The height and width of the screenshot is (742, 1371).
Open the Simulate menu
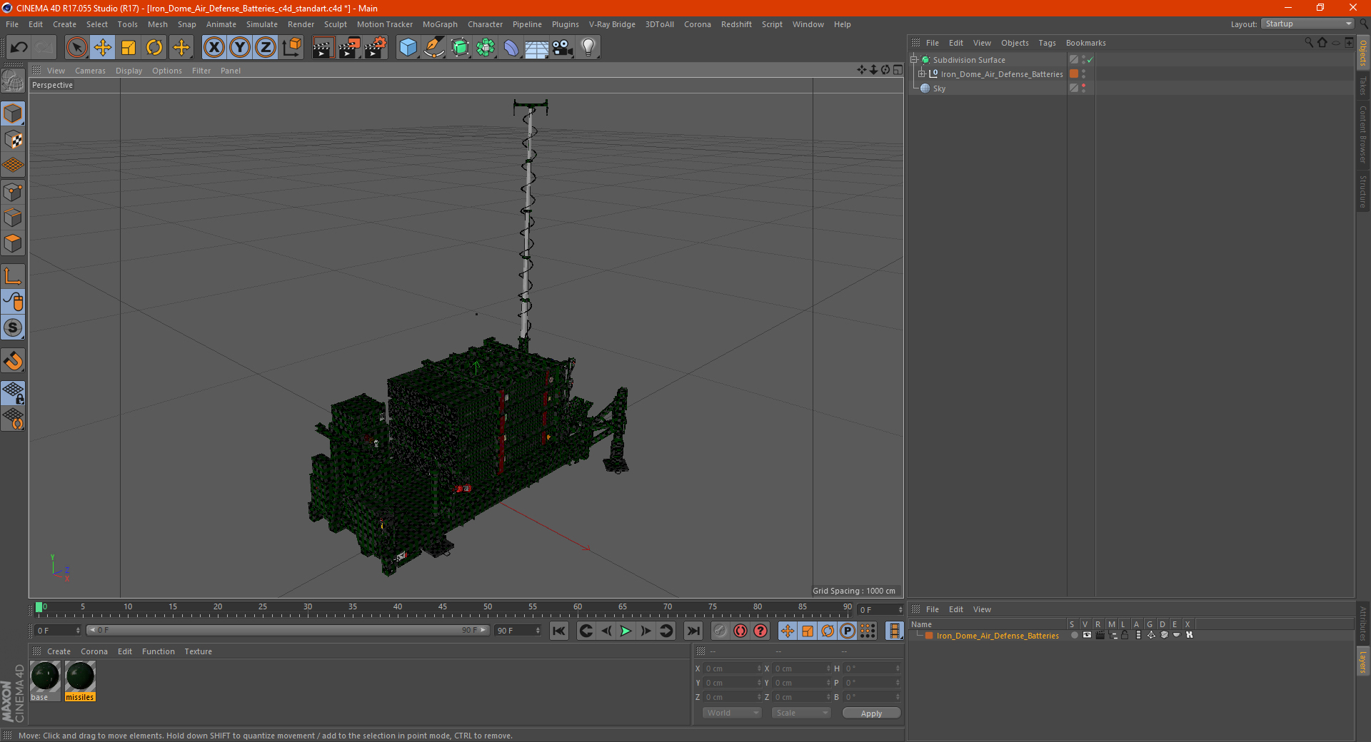click(262, 24)
